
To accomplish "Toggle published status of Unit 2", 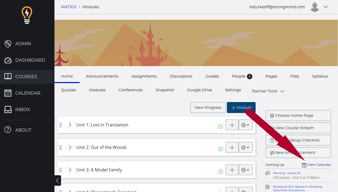I will point(220,149).
